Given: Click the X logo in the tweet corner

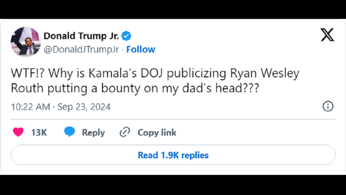Looking at the screenshot, I should pos(327,35).
